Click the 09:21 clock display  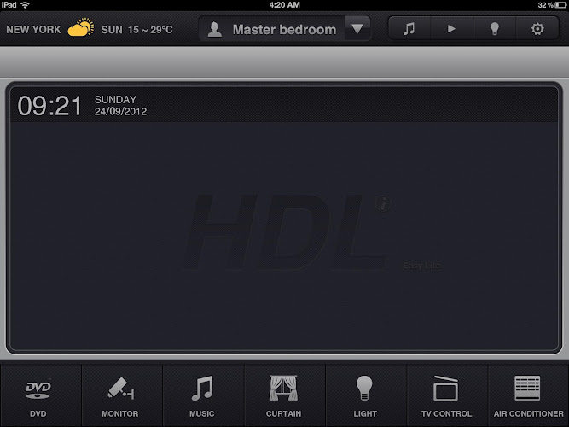[x=49, y=106]
